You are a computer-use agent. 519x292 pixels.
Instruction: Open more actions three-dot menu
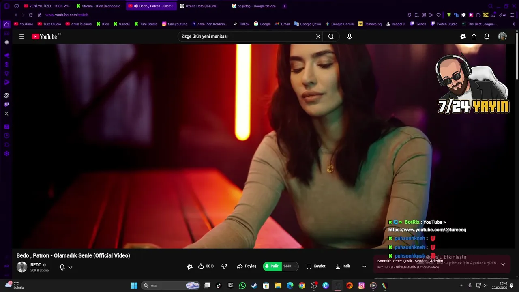364,266
